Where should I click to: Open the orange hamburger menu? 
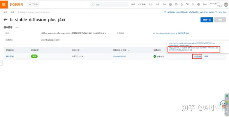pyautogui.click(x=3, y=4)
